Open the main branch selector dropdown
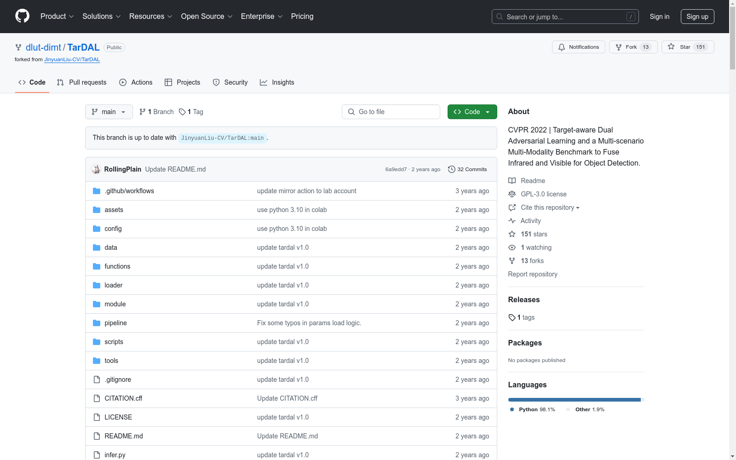 click(x=109, y=112)
